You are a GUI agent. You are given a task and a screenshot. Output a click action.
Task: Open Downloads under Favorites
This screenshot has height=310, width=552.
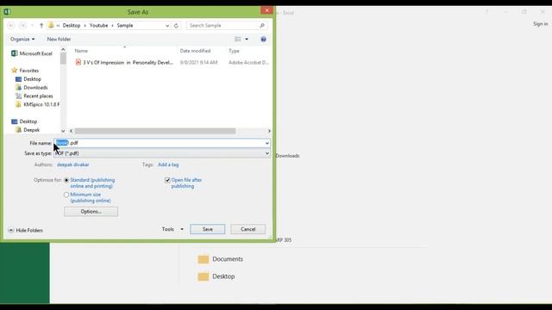pyautogui.click(x=32, y=88)
